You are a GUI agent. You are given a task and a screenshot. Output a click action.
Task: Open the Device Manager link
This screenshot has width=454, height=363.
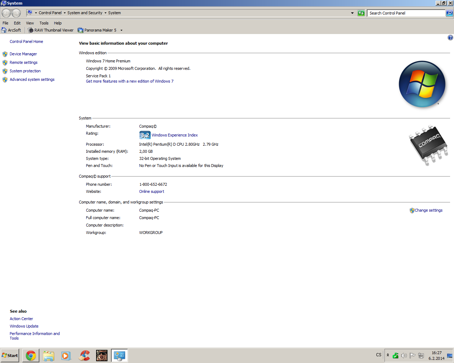[x=23, y=54]
